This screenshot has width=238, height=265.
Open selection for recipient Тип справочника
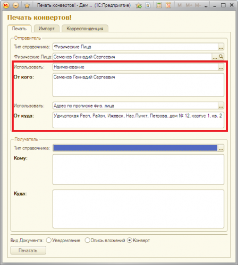click(221, 148)
